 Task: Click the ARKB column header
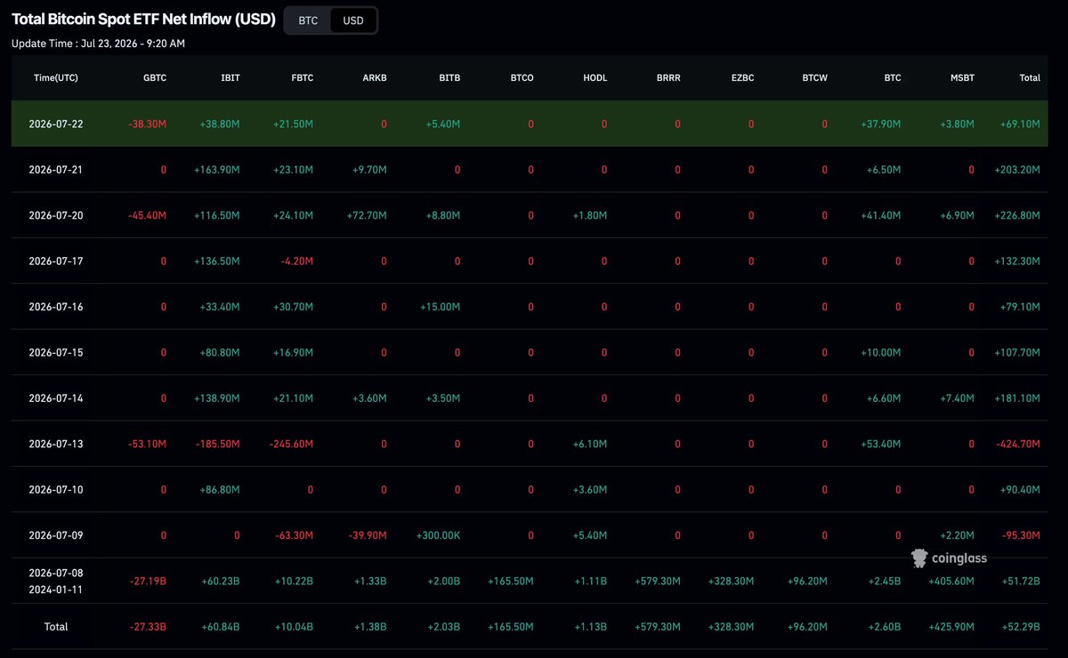(376, 78)
